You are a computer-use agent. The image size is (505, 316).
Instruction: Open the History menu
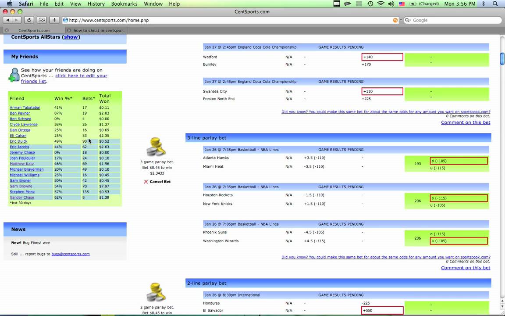96,4
